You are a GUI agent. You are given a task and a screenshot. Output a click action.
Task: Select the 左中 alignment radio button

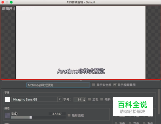pos(116,123)
